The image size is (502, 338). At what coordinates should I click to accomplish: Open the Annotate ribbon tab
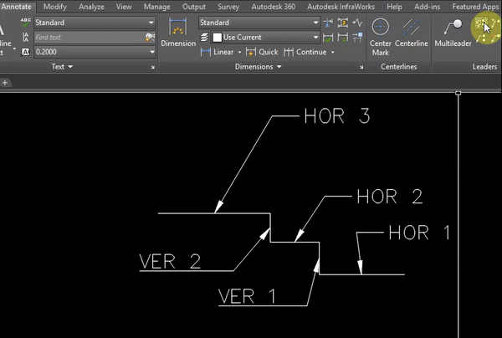[x=16, y=7]
